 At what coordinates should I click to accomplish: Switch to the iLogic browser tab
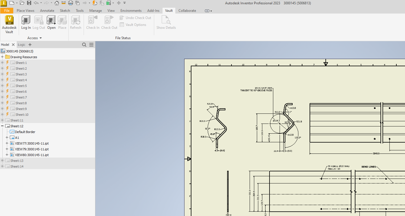coord(22,45)
